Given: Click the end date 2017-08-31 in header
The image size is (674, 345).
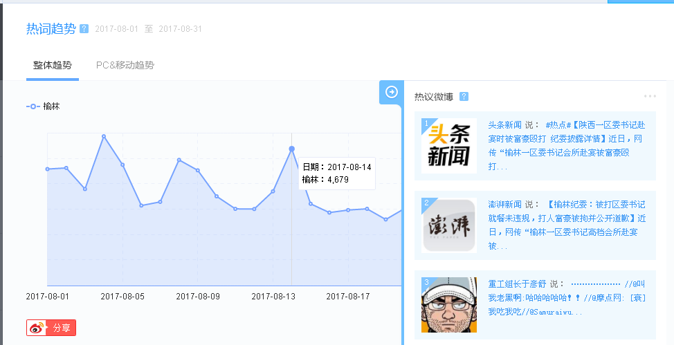Looking at the screenshot, I should tap(180, 29).
